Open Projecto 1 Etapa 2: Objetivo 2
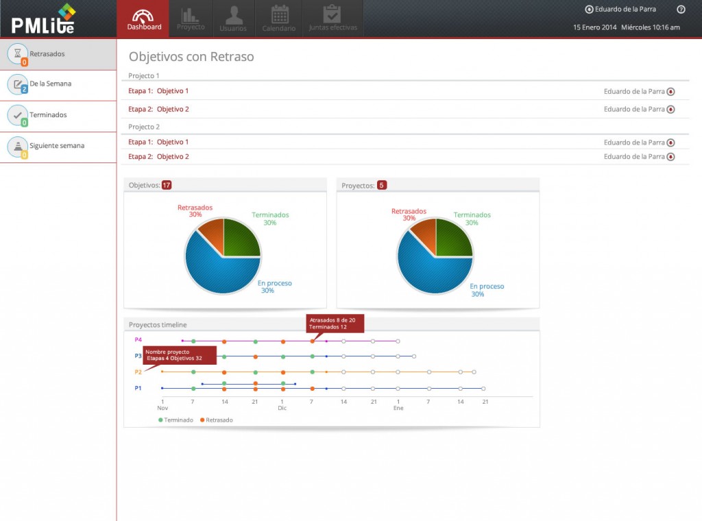Image resolution: width=702 pixels, height=521 pixels. coord(158,109)
